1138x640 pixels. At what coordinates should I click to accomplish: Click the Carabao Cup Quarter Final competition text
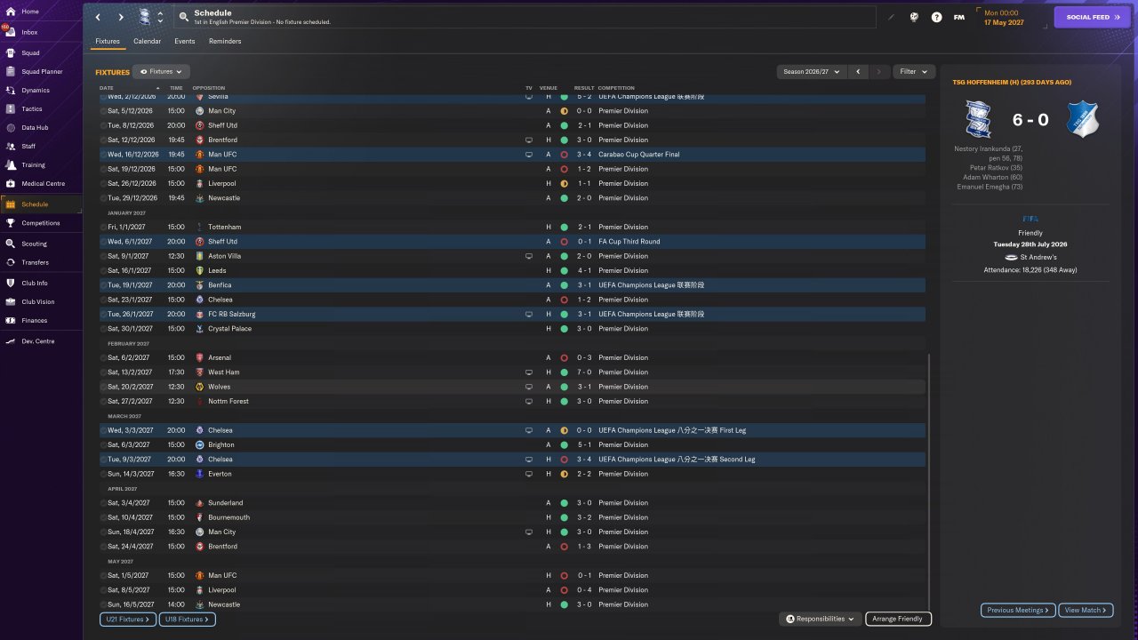point(639,155)
